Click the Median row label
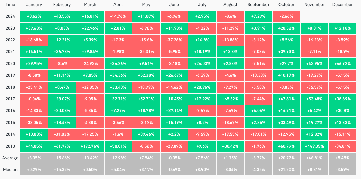The width and height of the screenshot is (361, 179). 10,170
